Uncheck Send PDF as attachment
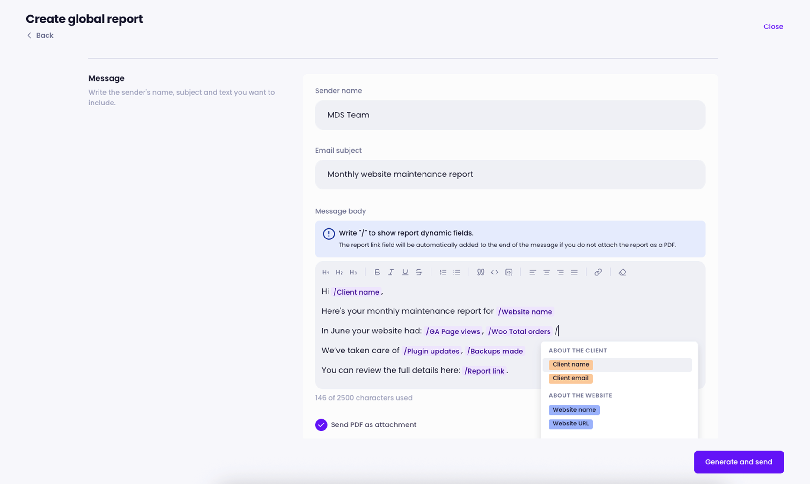Viewport: 810px width, 484px height. (321, 425)
